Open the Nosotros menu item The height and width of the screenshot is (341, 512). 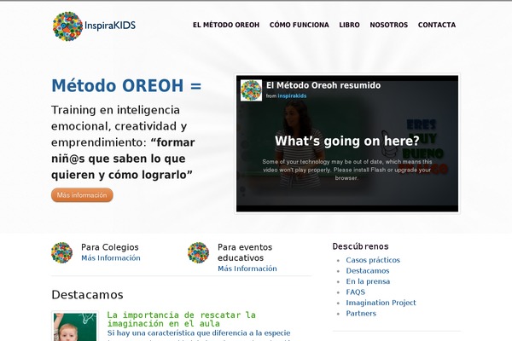[x=388, y=25]
